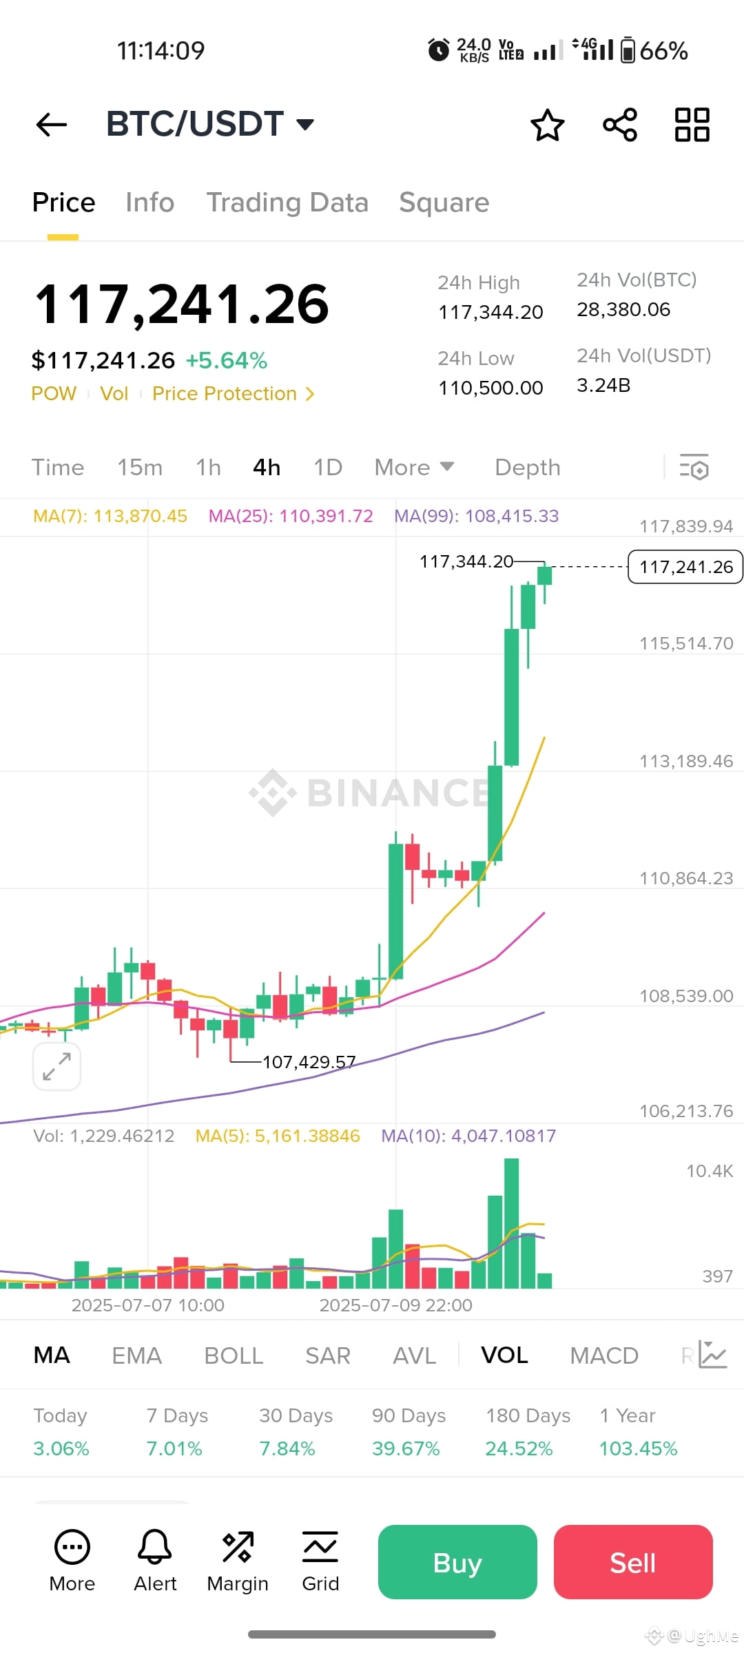Image resolution: width=744 pixels, height=1653 pixels.
Task: Tap the red Sell button
Action: coord(633,1562)
